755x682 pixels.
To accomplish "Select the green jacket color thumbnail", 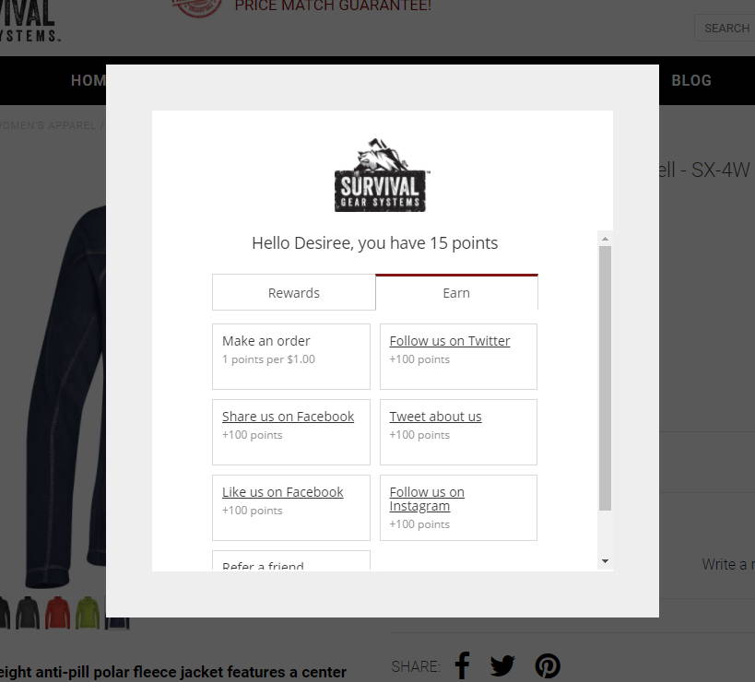I will click(x=88, y=612).
